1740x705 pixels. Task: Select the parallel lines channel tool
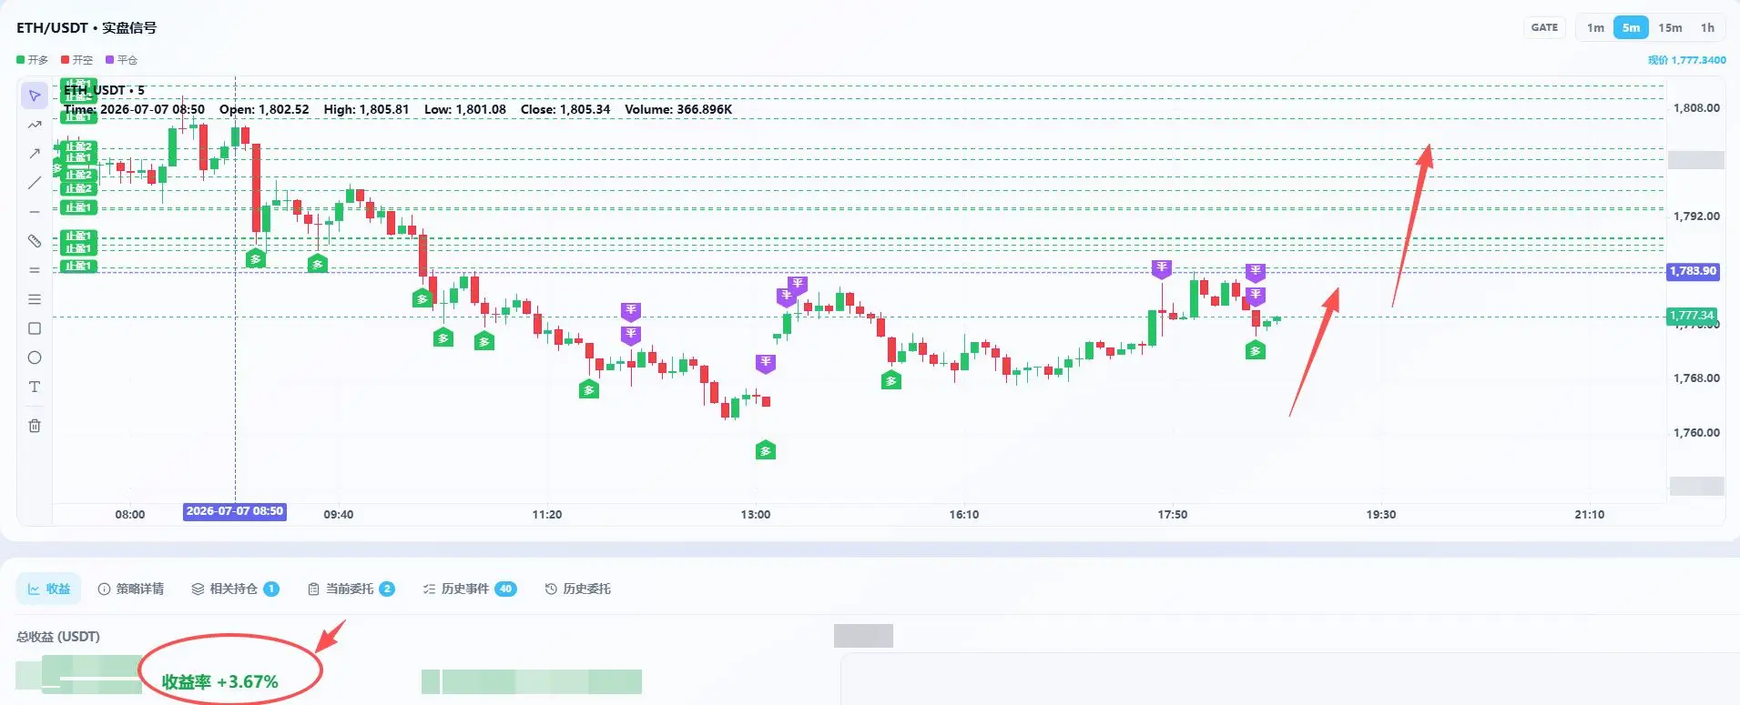click(35, 270)
